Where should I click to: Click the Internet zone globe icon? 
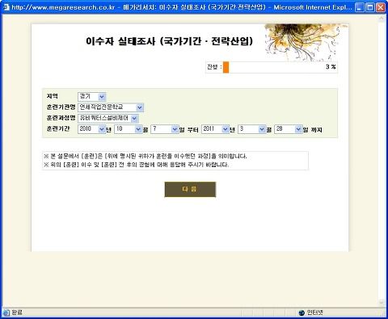(302, 313)
